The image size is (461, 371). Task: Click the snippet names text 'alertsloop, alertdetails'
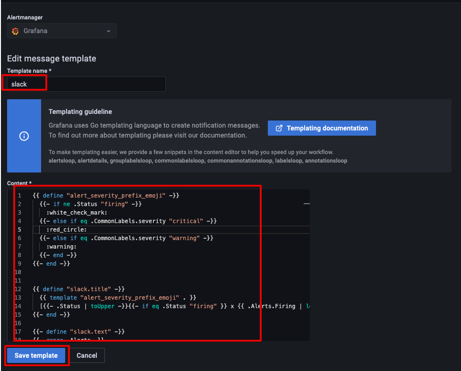point(78,161)
